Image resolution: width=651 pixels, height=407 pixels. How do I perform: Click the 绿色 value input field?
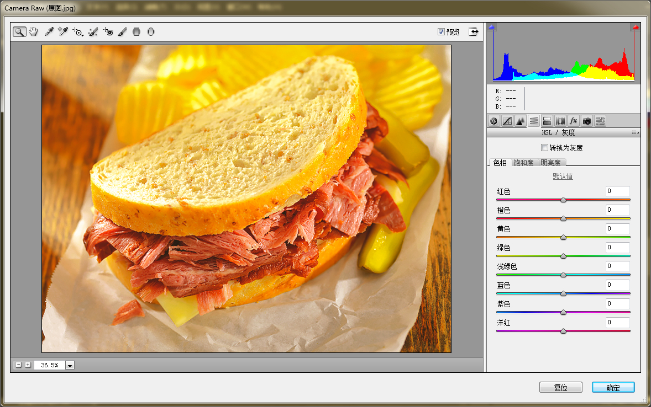pyautogui.click(x=617, y=247)
